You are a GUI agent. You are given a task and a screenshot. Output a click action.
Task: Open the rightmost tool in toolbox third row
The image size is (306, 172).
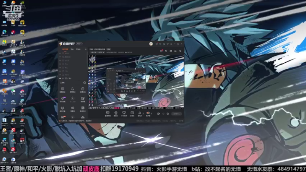(x=83, y=109)
